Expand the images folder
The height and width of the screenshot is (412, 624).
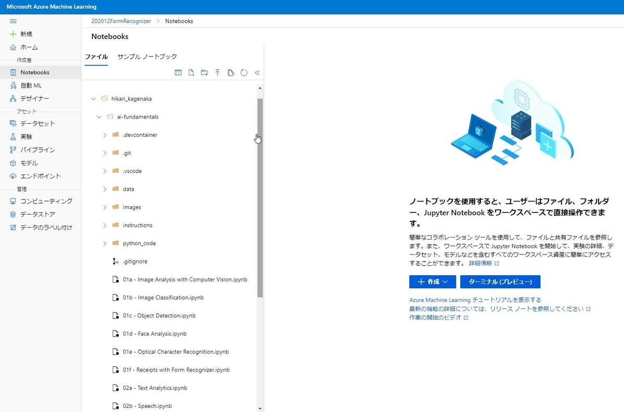105,207
